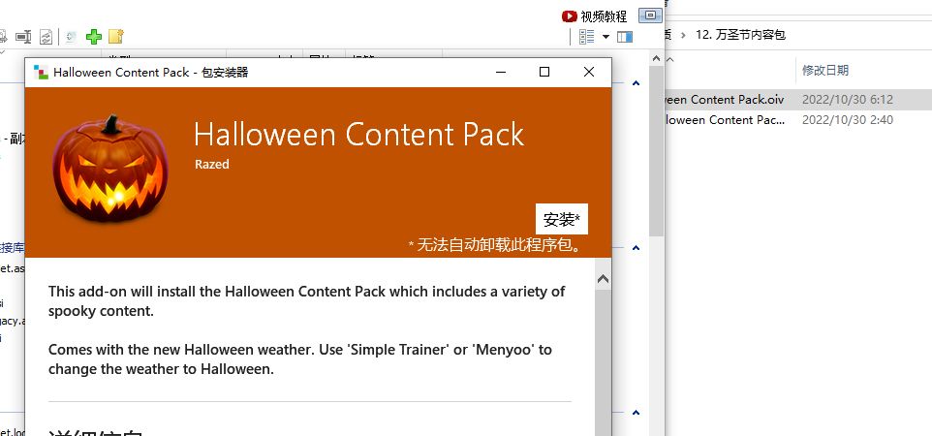The height and width of the screenshot is (436, 932).
Task: Click the 12. 万圣节内容包 breadcrumb
Action: point(740,35)
